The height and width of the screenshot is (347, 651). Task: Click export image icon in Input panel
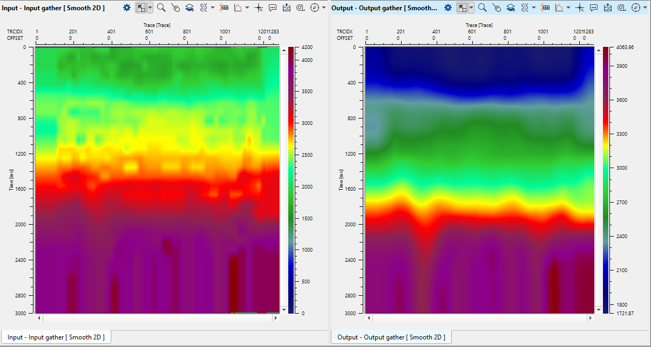pos(286,8)
